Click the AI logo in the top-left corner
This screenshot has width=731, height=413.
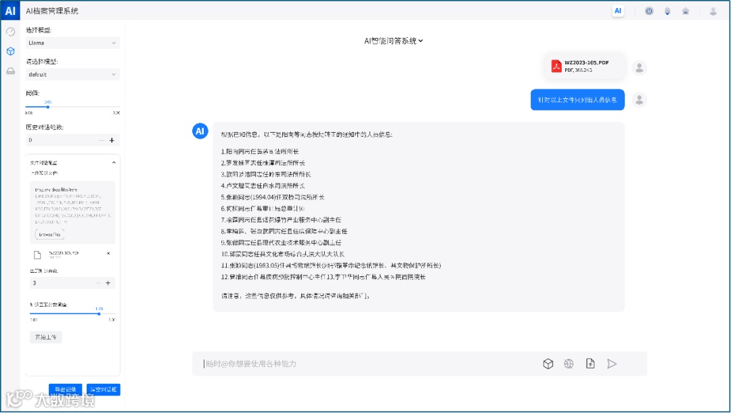click(9, 10)
